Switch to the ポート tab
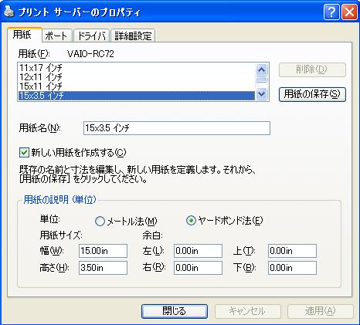360x325 pixels. 56,36
